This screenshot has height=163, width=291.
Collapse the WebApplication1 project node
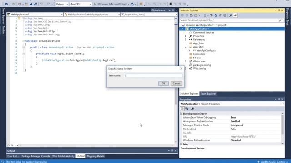182,29
